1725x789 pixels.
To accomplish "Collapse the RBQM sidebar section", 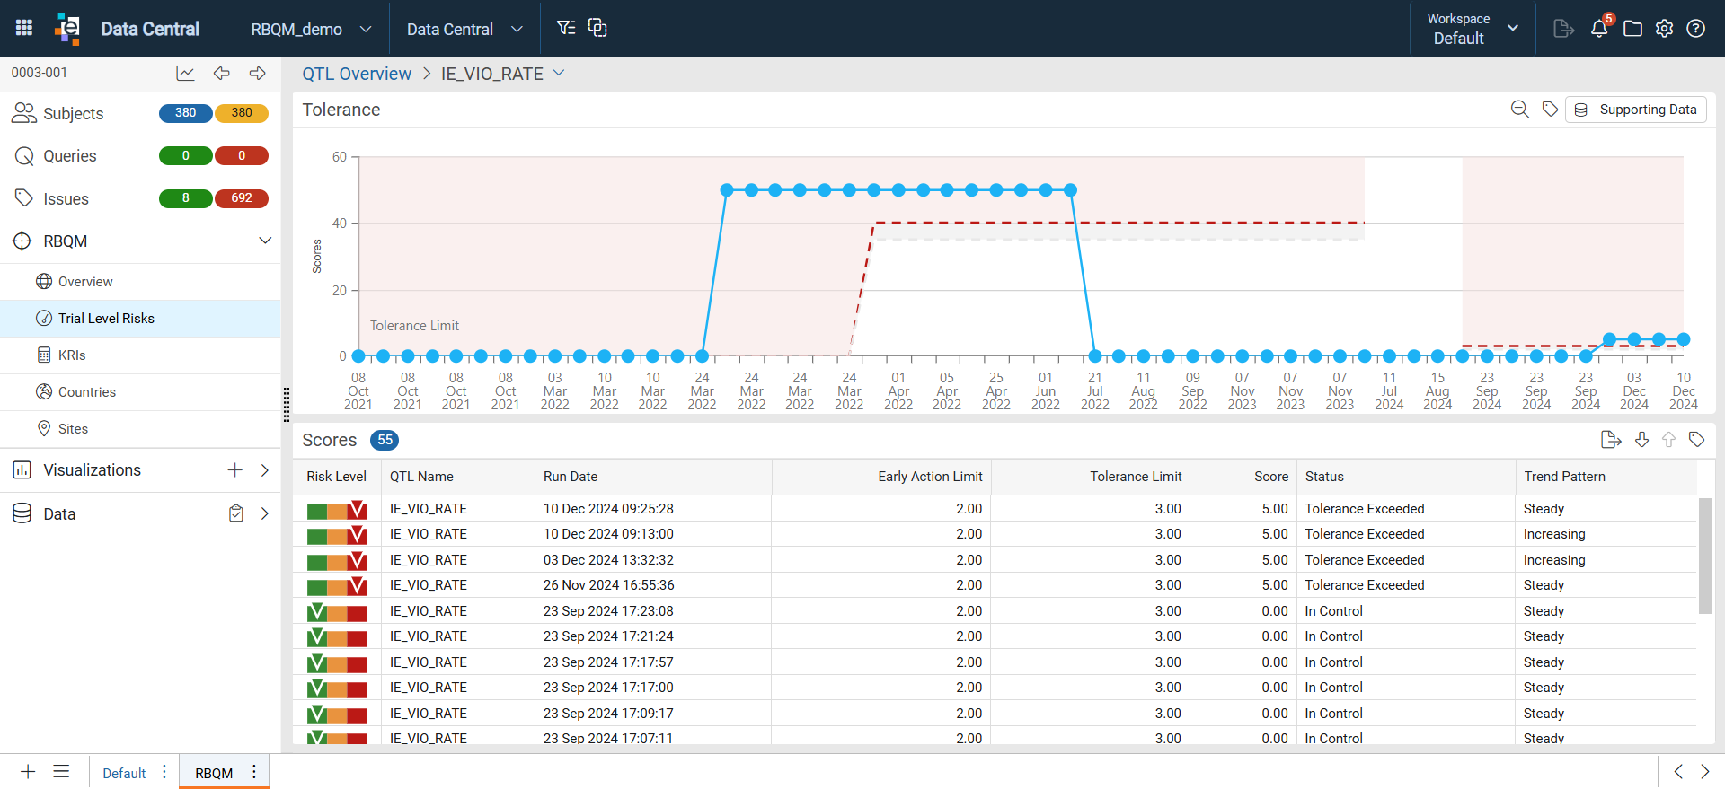I will click(265, 241).
